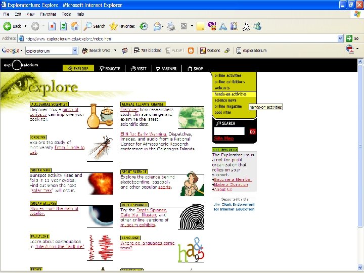Open History clock icon
364x273 pixels.
click(144, 26)
